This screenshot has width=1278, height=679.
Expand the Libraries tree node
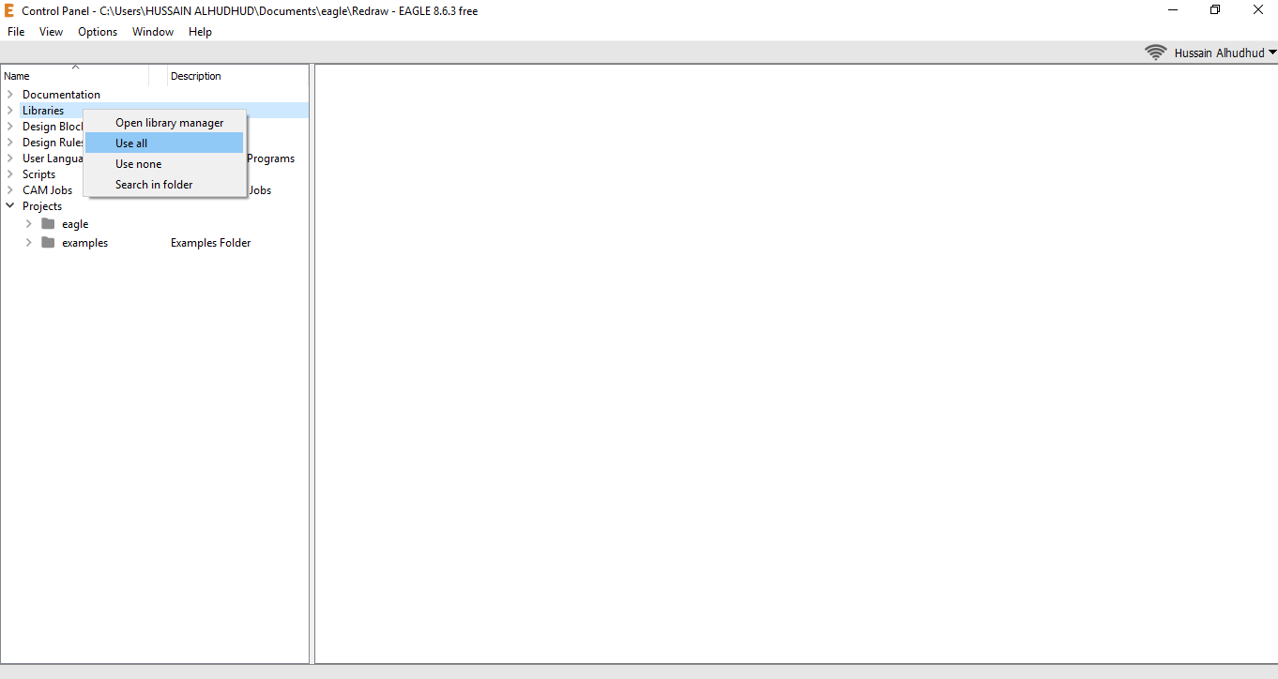pyautogui.click(x=10, y=111)
